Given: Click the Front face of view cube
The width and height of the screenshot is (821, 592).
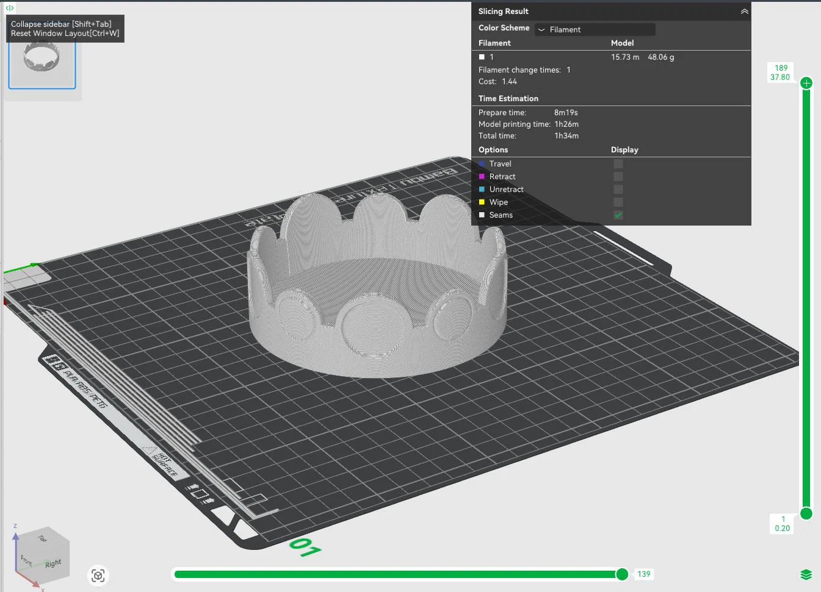Looking at the screenshot, I should coord(27,560).
